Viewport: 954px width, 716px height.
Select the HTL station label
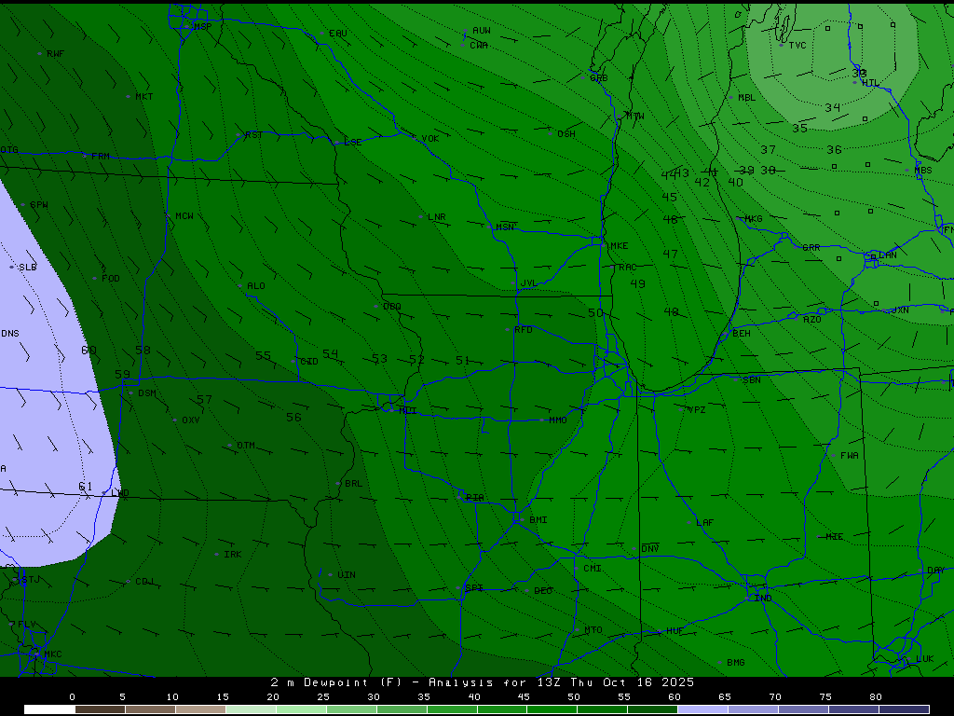pyautogui.click(x=871, y=83)
